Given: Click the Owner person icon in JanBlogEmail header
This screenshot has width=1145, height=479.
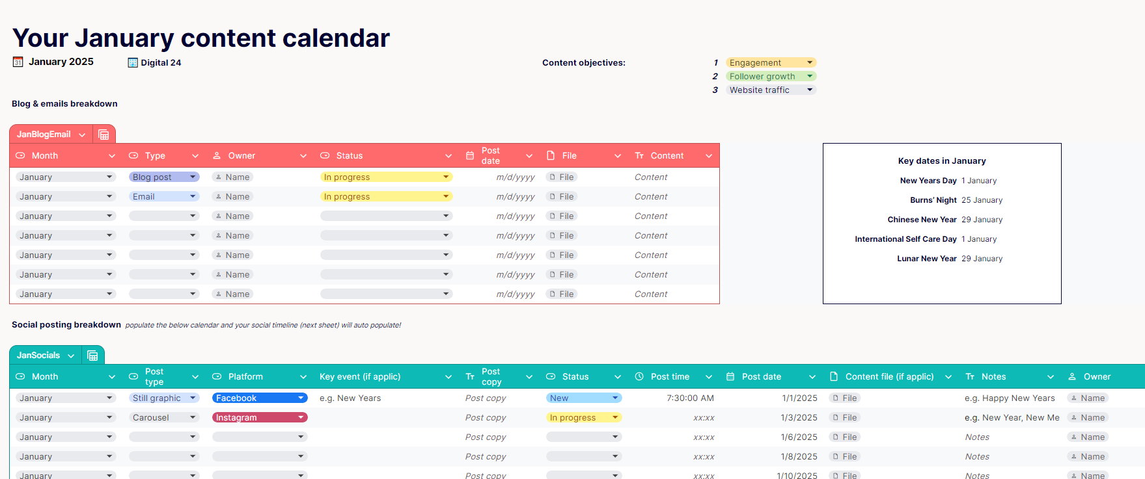Looking at the screenshot, I should click(217, 156).
